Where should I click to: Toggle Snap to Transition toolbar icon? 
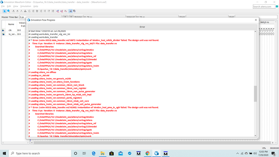[74, 11]
